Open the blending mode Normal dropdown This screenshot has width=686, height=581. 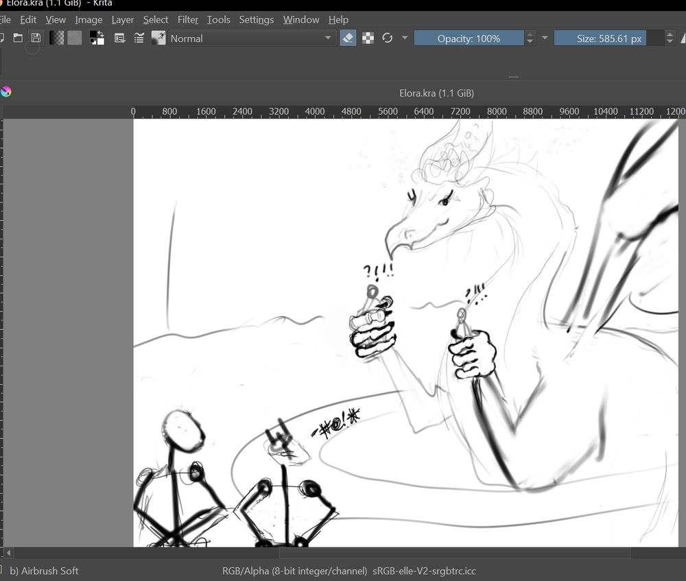[250, 38]
